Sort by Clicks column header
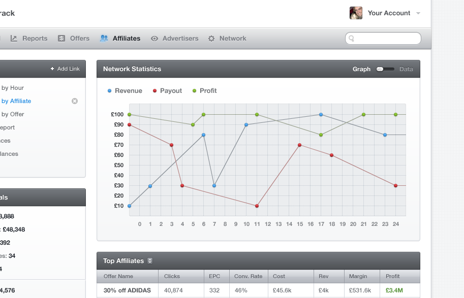The height and width of the screenshot is (298, 464). pos(181,276)
